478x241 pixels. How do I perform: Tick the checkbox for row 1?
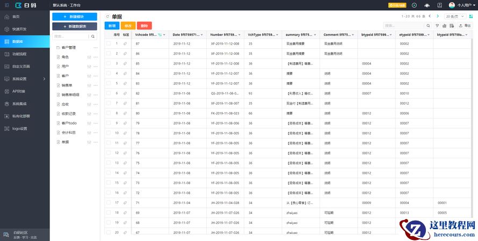pyautogui.click(x=108, y=43)
